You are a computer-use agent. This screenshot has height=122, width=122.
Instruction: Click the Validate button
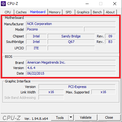(86, 117)
